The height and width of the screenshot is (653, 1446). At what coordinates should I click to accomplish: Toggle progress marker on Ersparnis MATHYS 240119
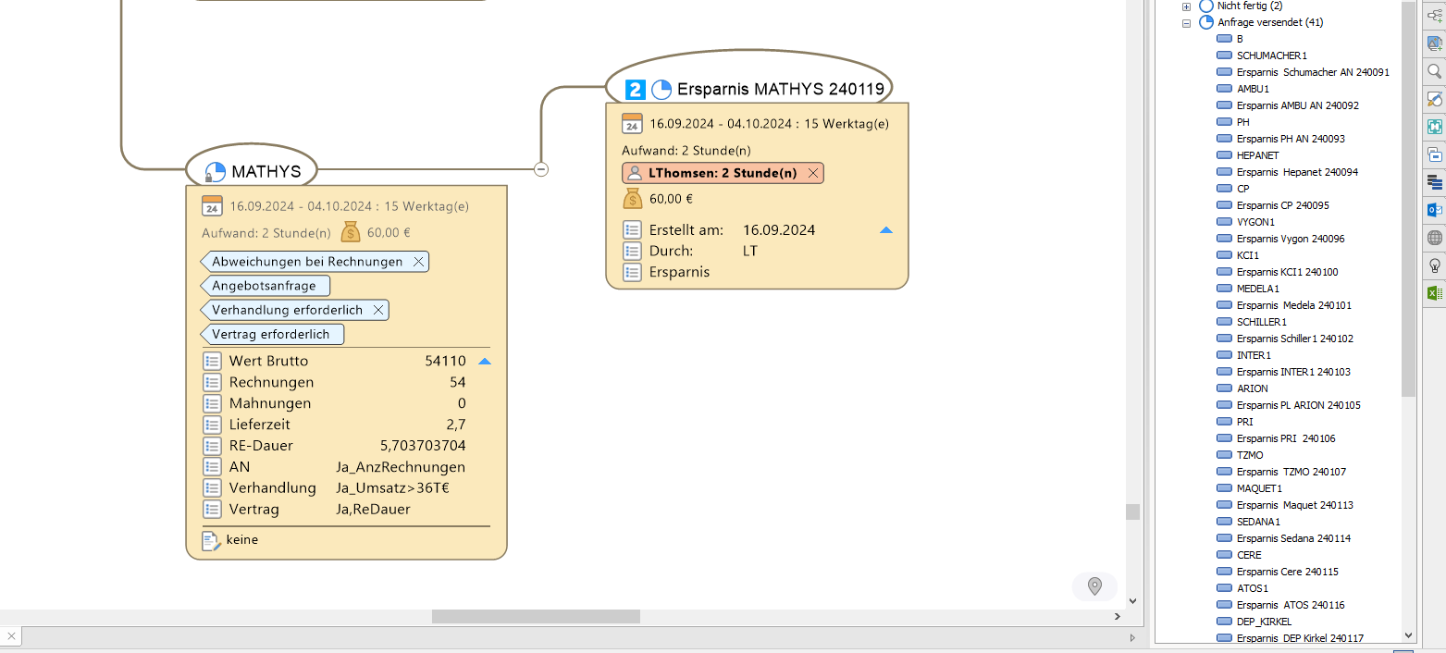point(661,90)
